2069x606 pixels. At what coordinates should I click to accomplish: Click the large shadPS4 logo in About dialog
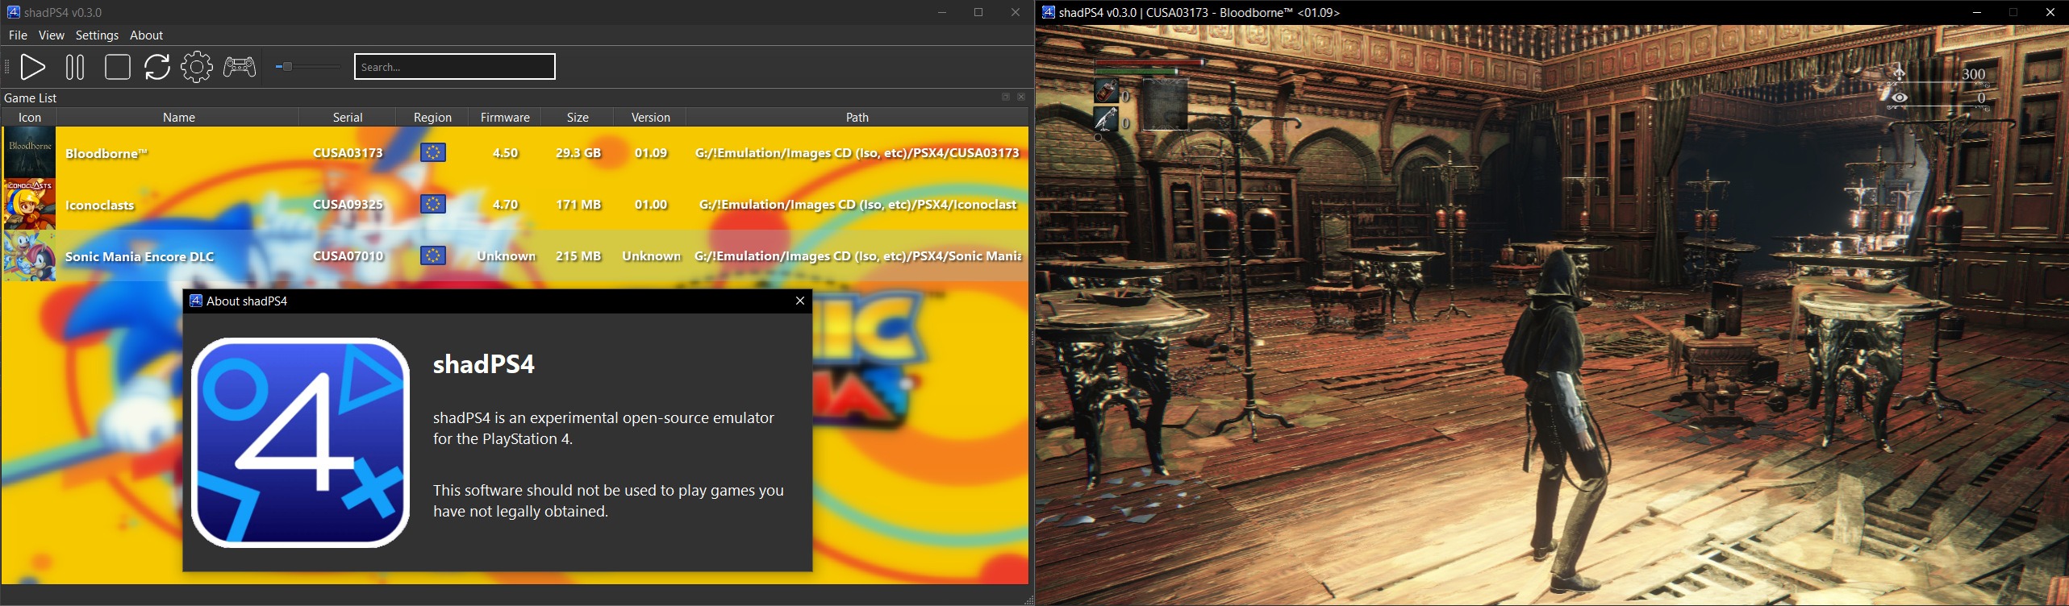click(x=300, y=442)
